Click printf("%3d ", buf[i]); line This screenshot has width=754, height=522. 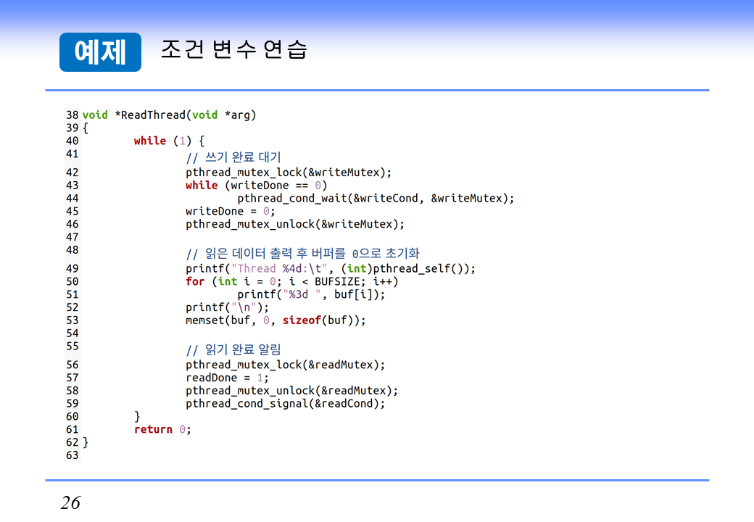311,294
